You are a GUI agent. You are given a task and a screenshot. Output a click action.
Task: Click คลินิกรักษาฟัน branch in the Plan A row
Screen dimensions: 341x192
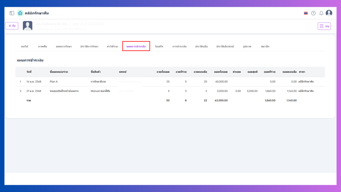tap(306, 82)
